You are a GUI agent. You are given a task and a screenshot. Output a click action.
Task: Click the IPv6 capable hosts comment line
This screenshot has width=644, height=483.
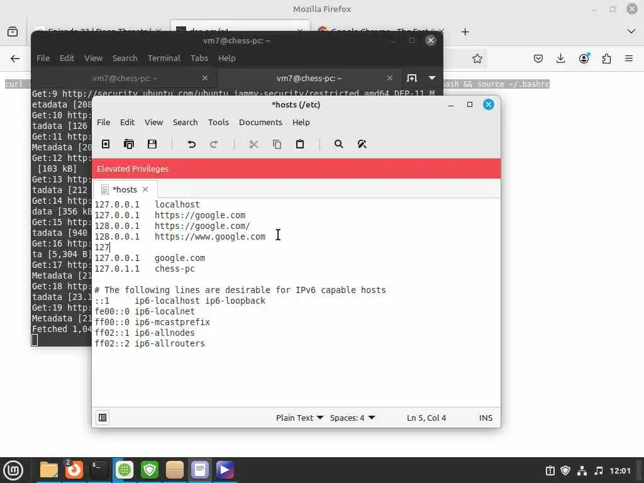[240, 290]
